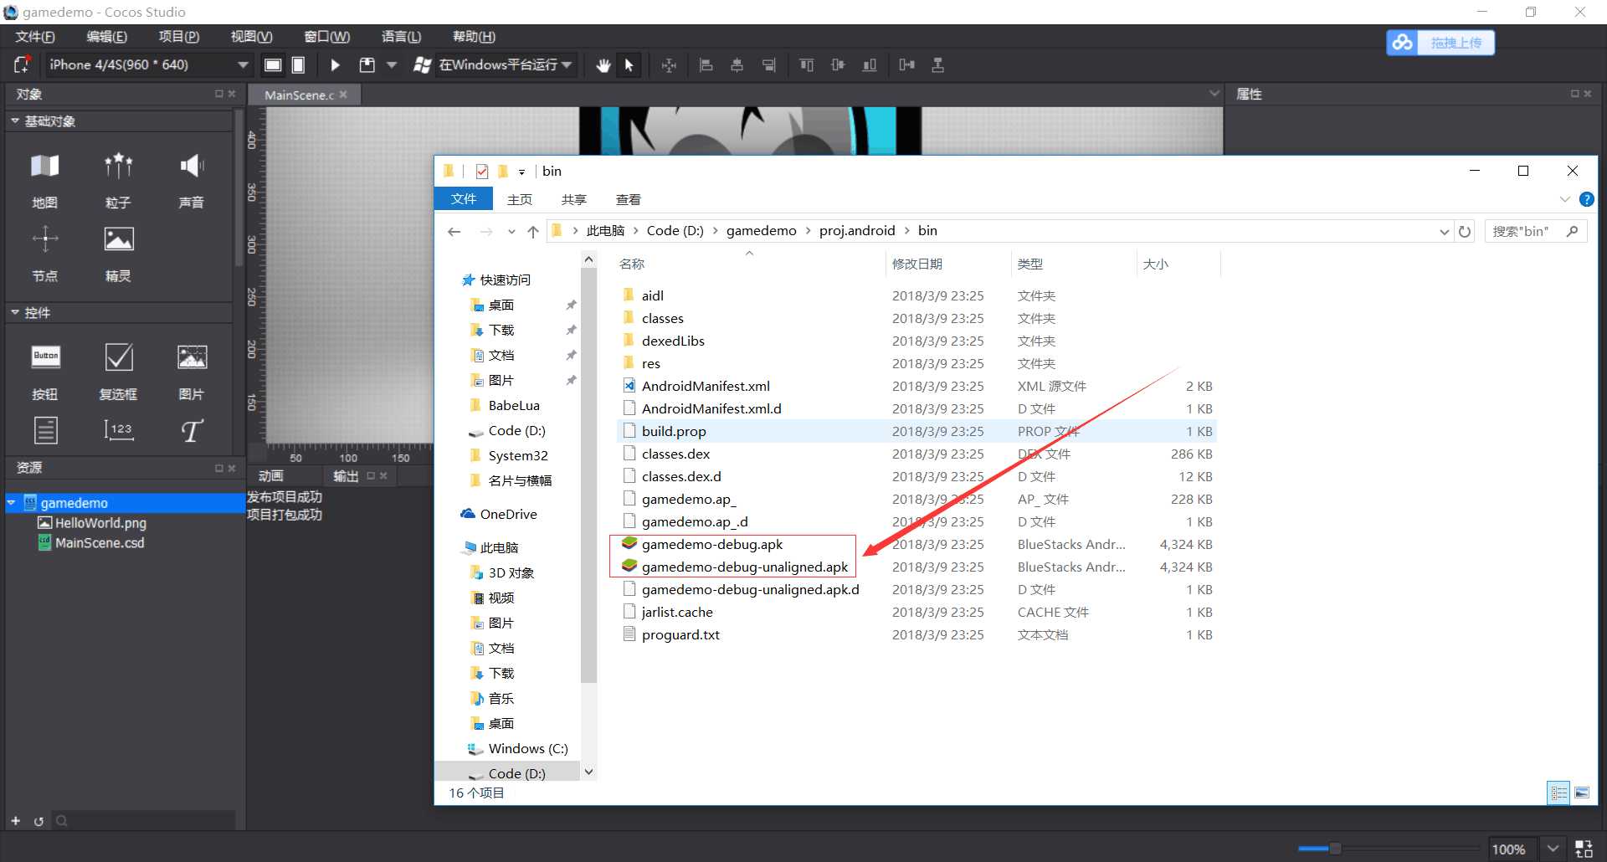Open the Explorer address bar history dropdown
1607x862 pixels.
[x=1444, y=232]
